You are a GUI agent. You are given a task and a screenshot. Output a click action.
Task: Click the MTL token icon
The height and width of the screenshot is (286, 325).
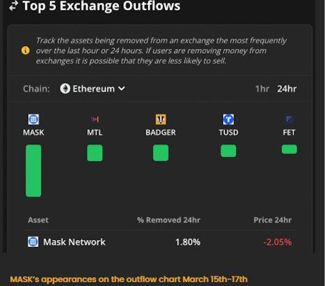click(95, 119)
